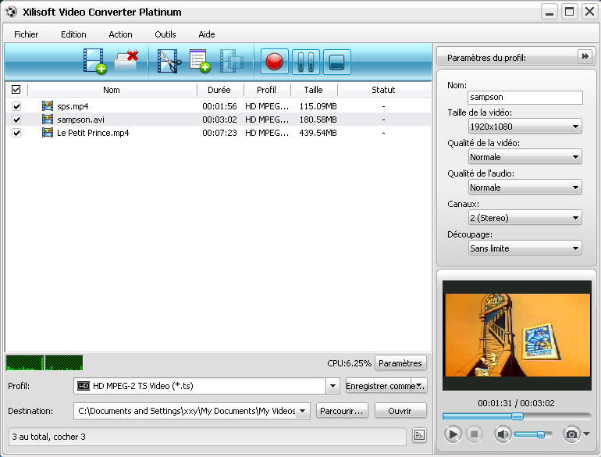The height and width of the screenshot is (457, 601).
Task: Collapse the Paramètres du profil panel arrow
Action: pyautogui.click(x=585, y=57)
